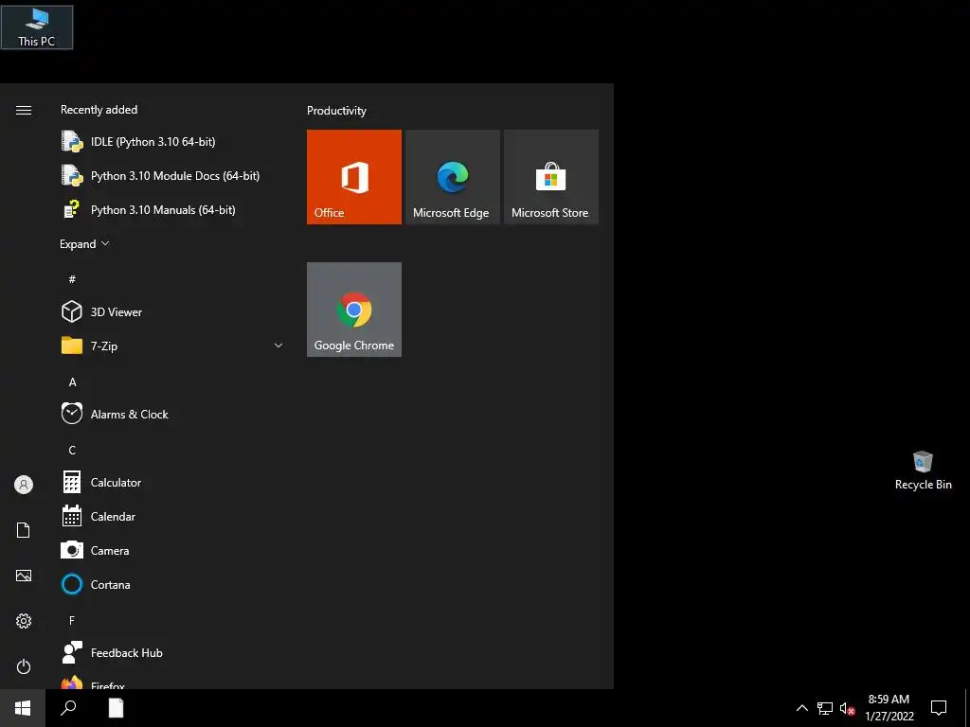The height and width of the screenshot is (727, 970).
Task: Open taskbar Search icon
Action: pyautogui.click(x=68, y=708)
